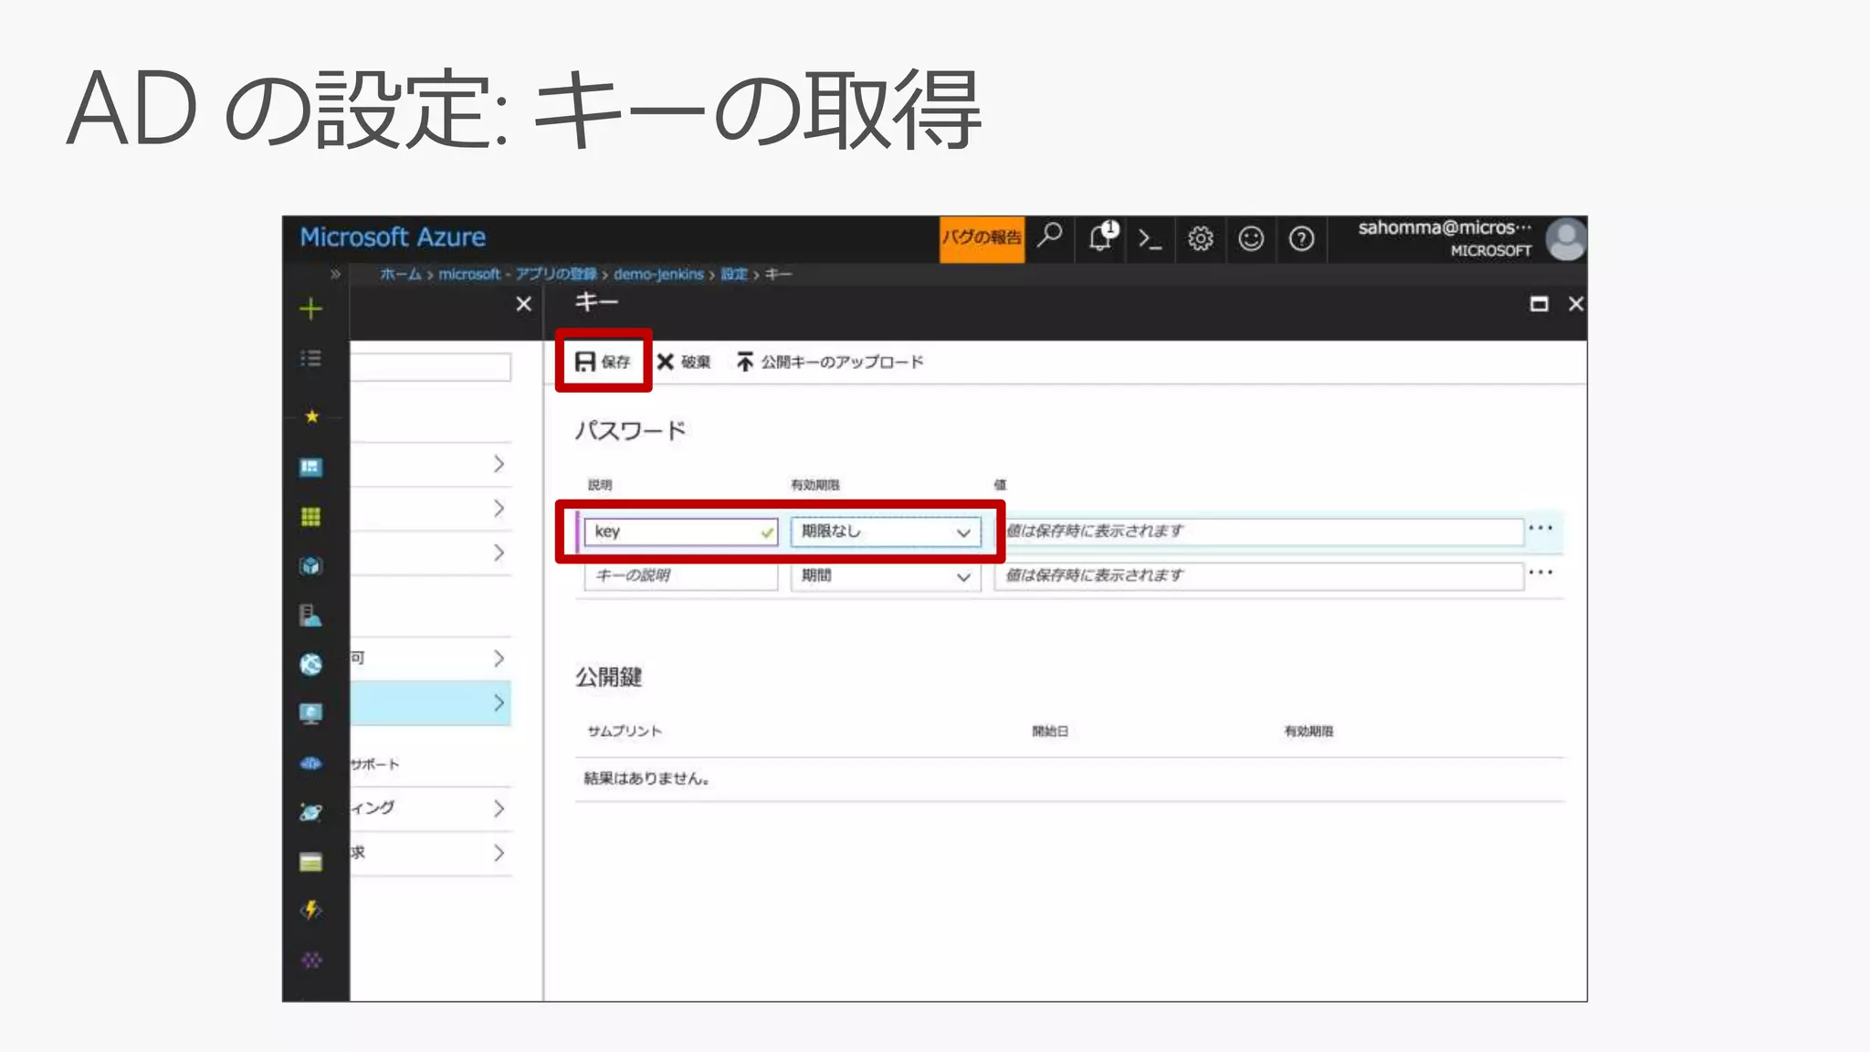Expand the 期限なし expiration dropdown

[884, 531]
